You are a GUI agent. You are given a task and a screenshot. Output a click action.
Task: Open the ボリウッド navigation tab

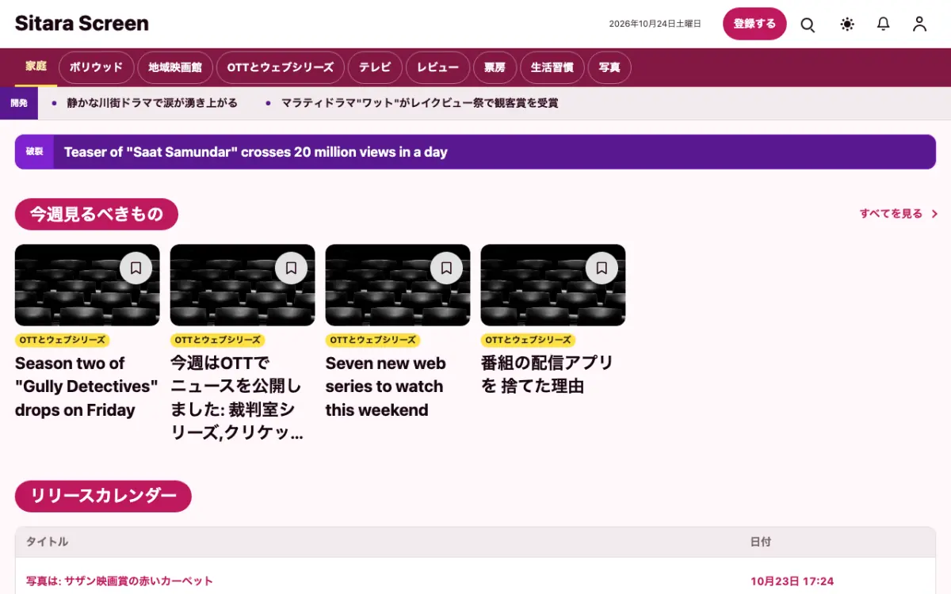tap(96, 67)
